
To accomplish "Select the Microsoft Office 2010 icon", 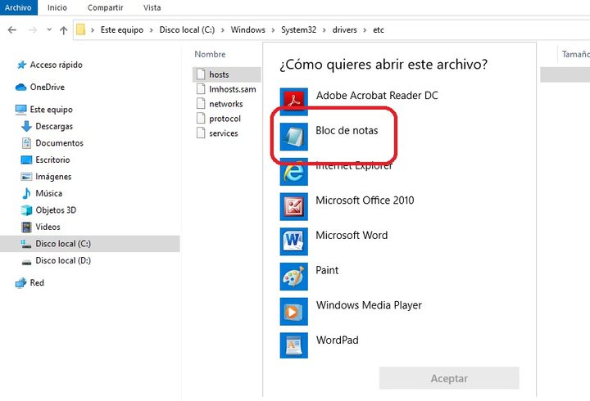I will click(x=294, y=206).
